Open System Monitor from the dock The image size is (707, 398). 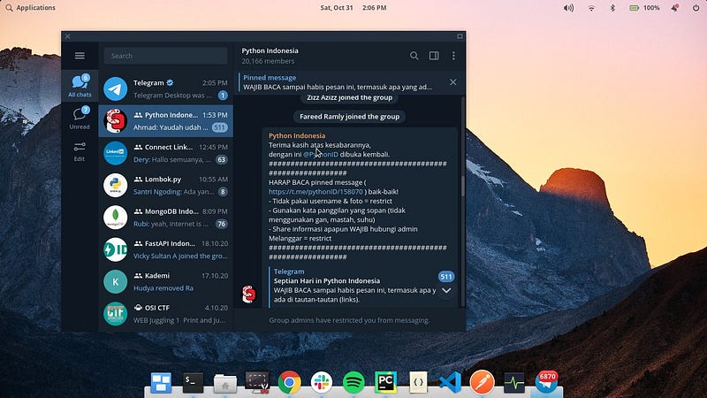click(514, 383)
